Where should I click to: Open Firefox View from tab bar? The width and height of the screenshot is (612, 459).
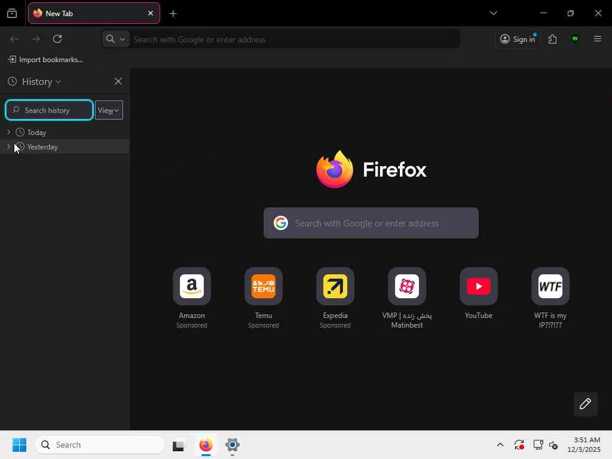12,14
